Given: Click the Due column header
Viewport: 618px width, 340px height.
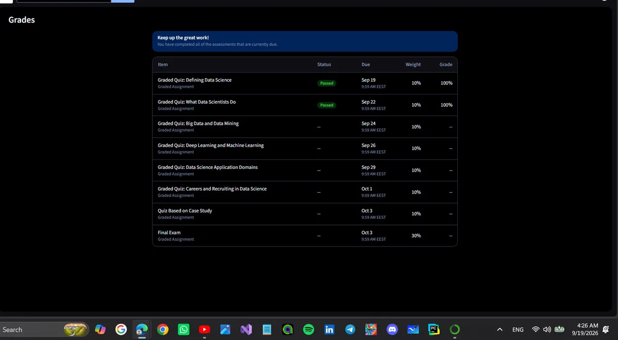Looking at the screenshot, I should click(x=366, y=65).
